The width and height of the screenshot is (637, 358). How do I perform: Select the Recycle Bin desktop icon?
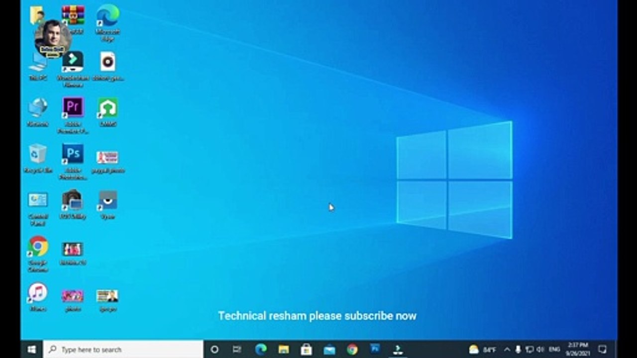click(38, 159)
